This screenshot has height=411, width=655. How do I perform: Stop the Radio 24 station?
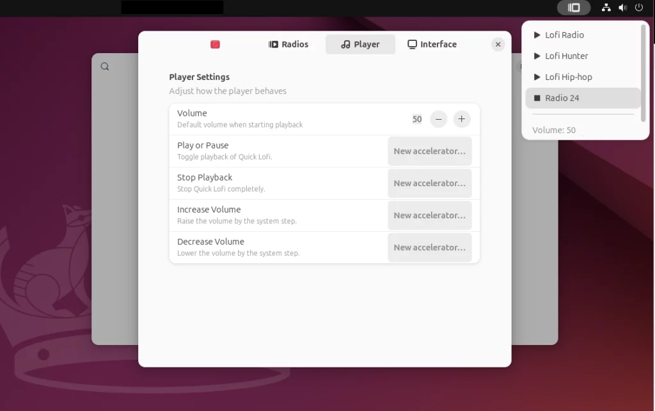pyautogui.click(x=562, y=98)
